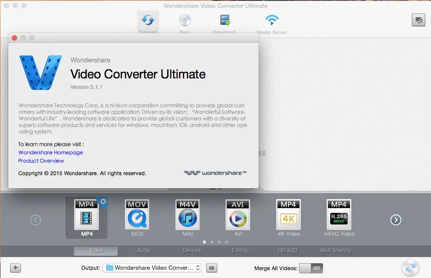This screenshot has height=278, width=431.
Task: Show previous page of formats
Action: point(35,220)
